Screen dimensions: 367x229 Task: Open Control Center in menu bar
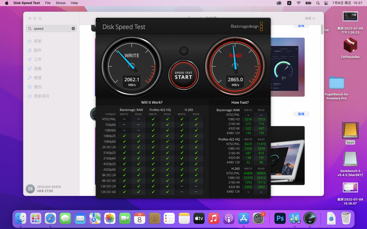326,3
